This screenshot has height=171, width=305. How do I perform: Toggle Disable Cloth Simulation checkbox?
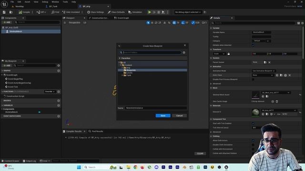point(253,145)
